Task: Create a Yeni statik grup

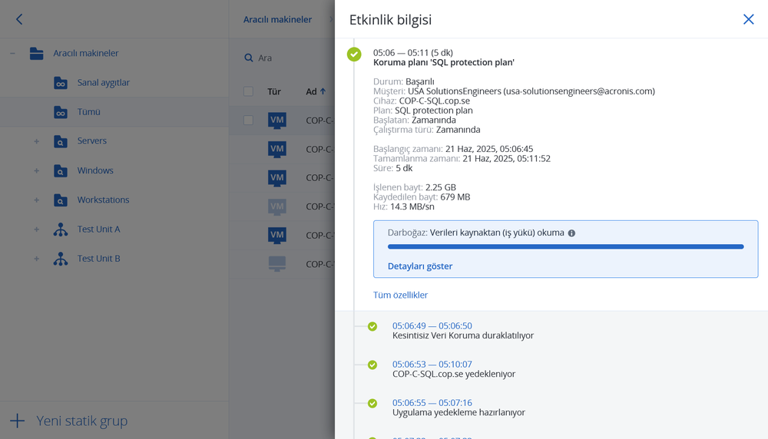Action: coord(82,421)
